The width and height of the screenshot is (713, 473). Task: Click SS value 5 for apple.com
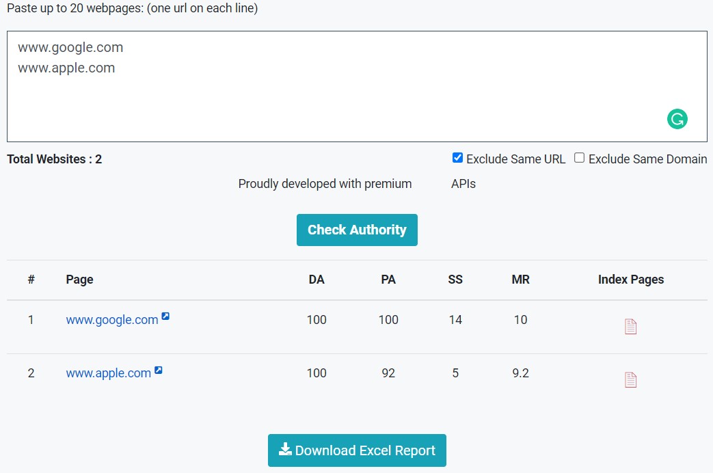[455, 373]
